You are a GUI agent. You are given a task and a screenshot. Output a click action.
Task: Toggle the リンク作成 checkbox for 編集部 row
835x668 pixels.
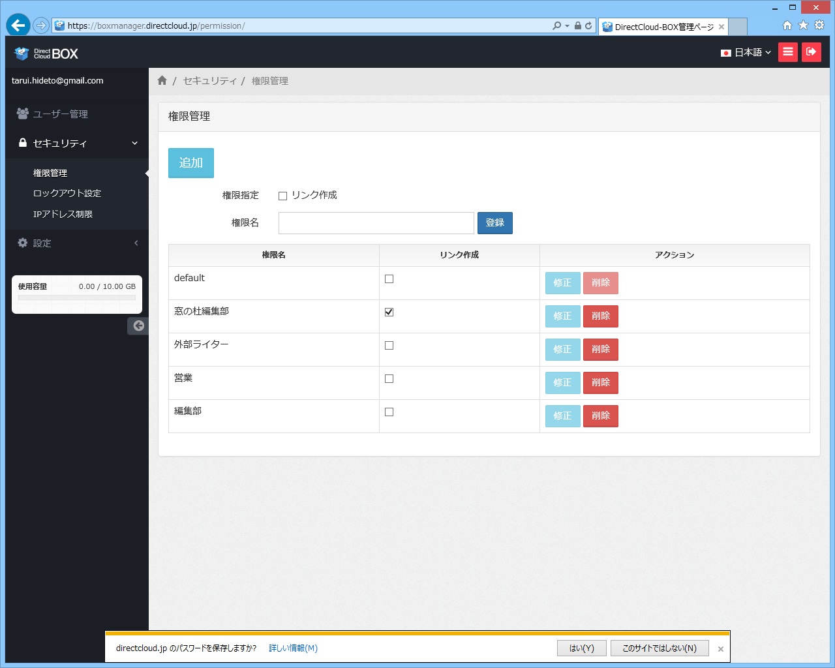tap(389, 412)
